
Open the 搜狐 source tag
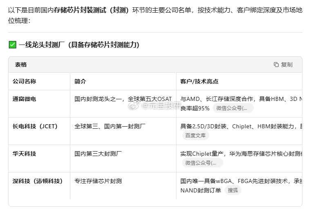point(233,190)
